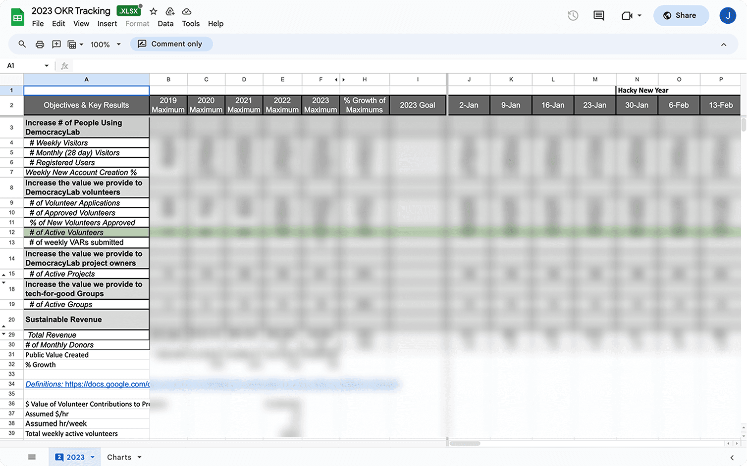This screenshot has width=747, height=466.
Task: Open the Data menu
Action: pos(165,24)
